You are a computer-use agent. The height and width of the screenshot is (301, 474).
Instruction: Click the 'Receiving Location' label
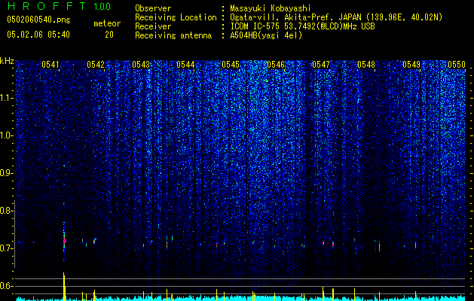pyautogui.click(x=176, y=17)
